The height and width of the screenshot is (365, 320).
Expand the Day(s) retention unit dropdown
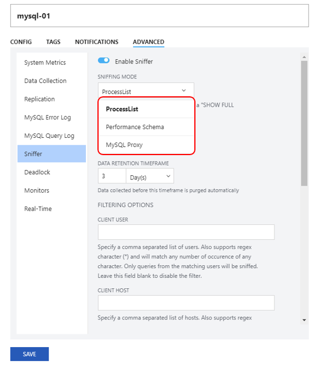pos(150,176)
